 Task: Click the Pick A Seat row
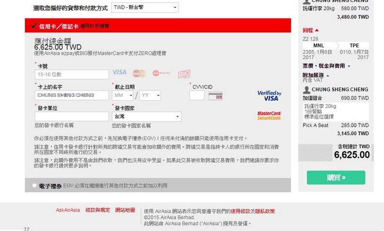(x=336, y=125)
